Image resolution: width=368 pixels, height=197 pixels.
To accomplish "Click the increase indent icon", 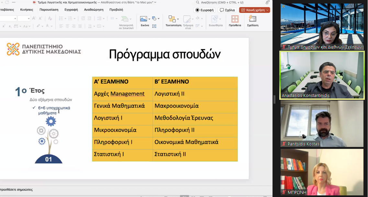I will pyautogui.click(x=89, y=18).
